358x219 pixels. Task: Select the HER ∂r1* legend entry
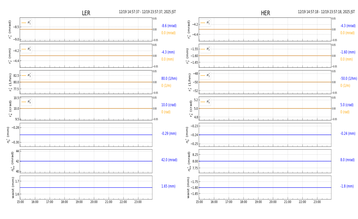click(205, 23)
